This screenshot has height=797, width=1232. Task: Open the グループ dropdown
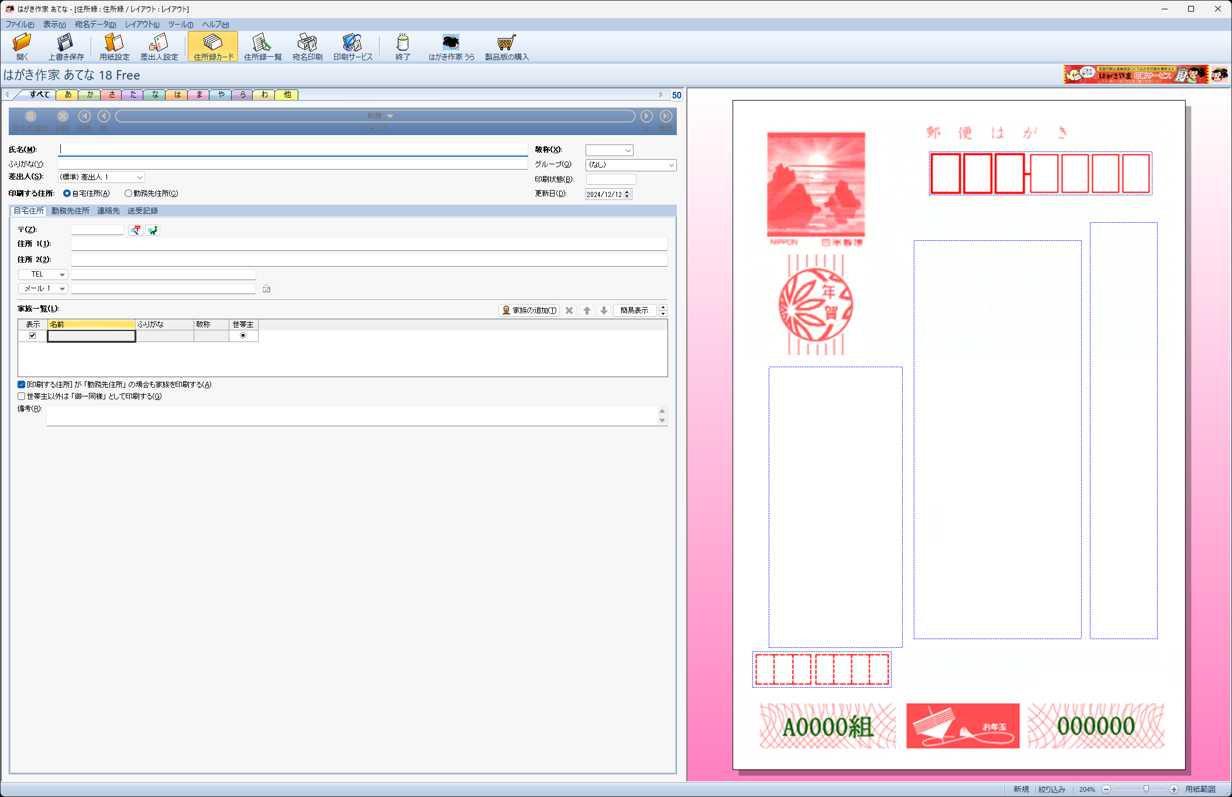pos(670,165)
